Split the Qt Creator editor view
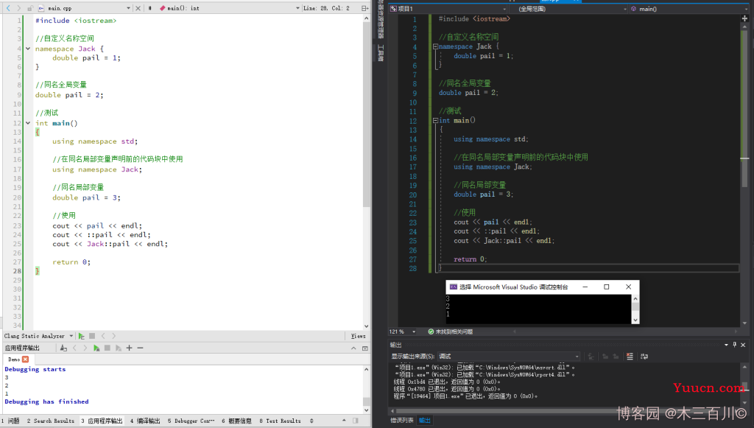The height and width of the screenshot is (428, 754). (x=364, y=8)
